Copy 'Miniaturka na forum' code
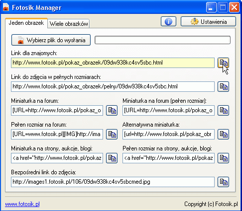The height and width of the screenshot is (211, 242). tap(112, 110)
